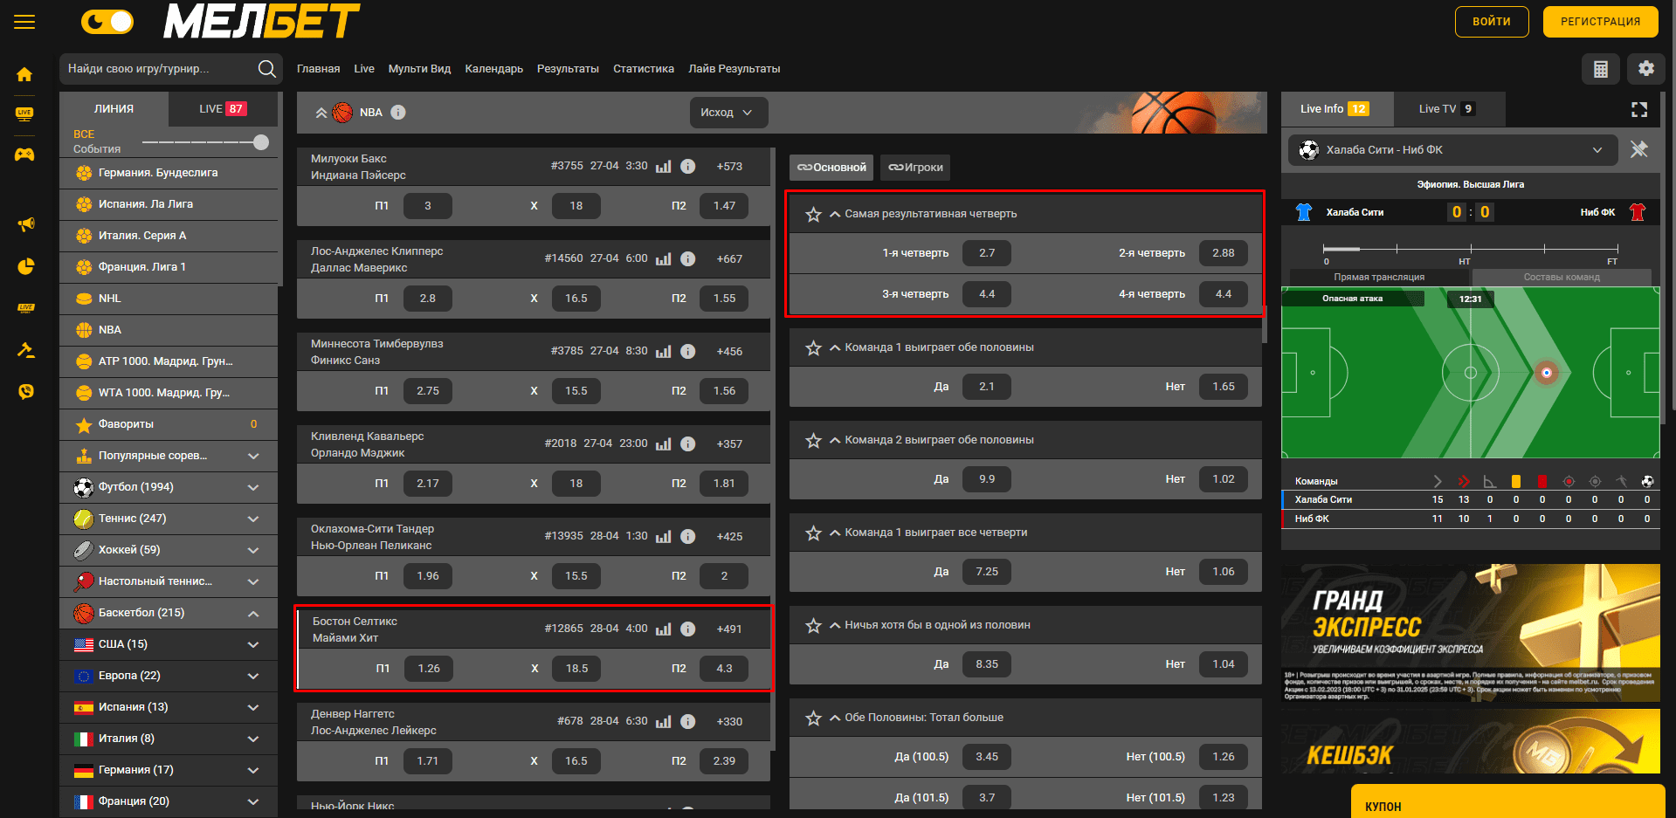Click the home icon in left sidebar
This screenshot has width=1676, height=818.
pyautogui.click(x=24, y=74)
